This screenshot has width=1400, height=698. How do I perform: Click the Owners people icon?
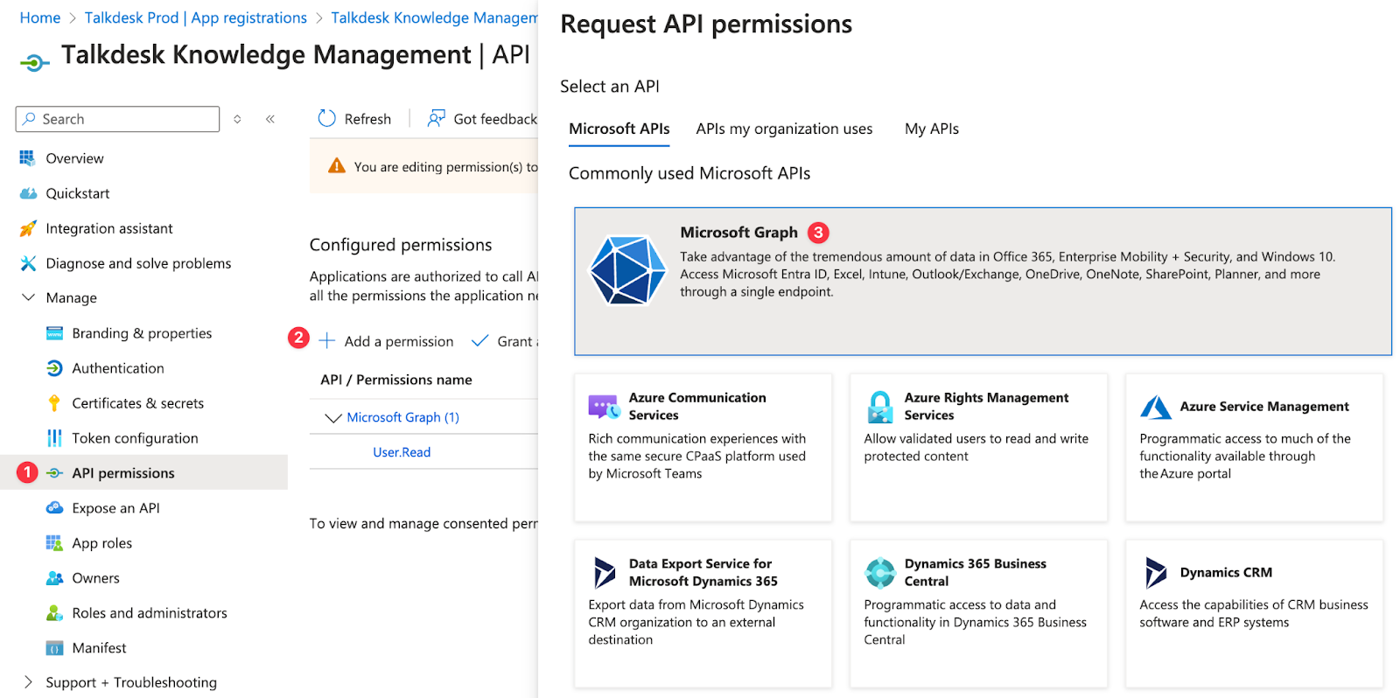click(54, 578)
